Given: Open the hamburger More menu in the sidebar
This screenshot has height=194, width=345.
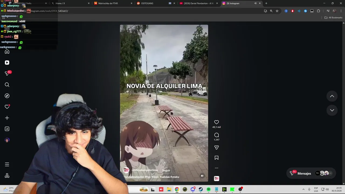Looking at the screenshot, I should coord(7,164).
